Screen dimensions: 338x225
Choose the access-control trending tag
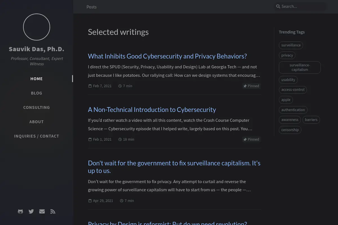[293, 90]
